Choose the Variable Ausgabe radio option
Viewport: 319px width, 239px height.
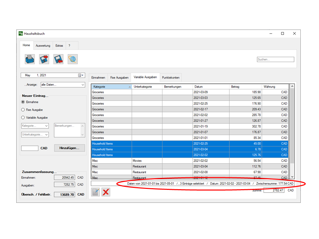[x=23, y=118]
